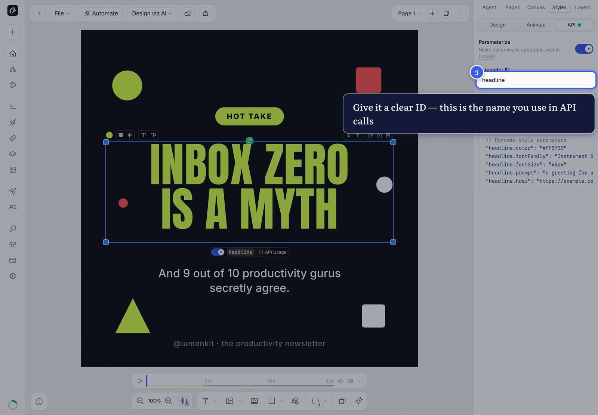Screen dimensions: 598x415
Task: Open the Design via AI dropdown
Action: pos(152,13)
